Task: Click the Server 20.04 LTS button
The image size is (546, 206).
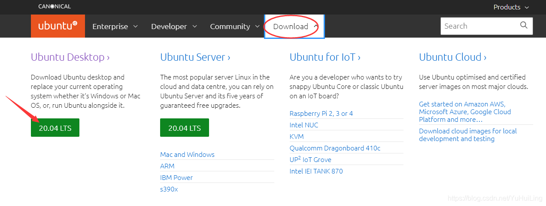Action: (185, 128)
